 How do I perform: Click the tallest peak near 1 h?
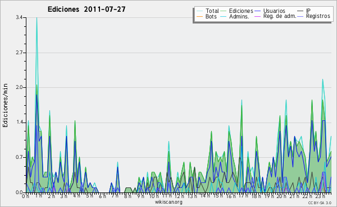tap(37, 18)
